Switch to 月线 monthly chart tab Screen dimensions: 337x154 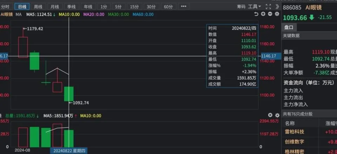click(x=55, y=7)
